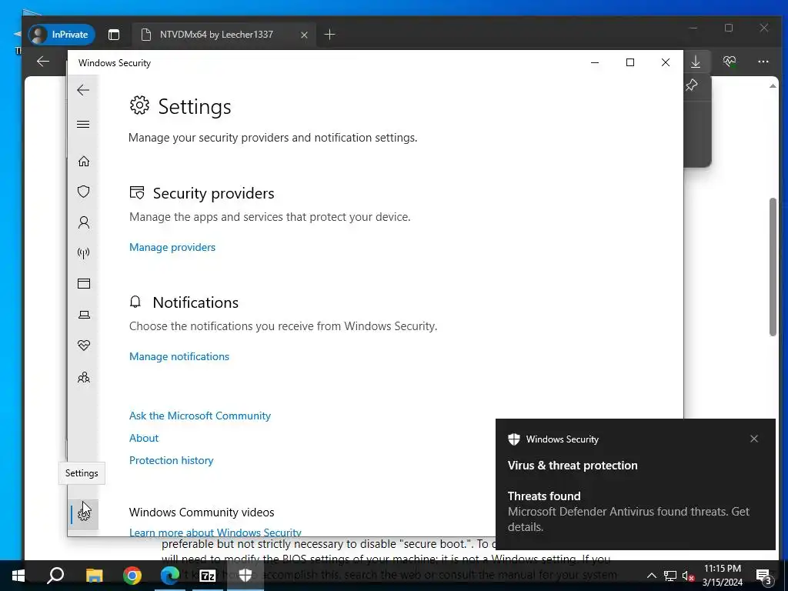Open Edge Settings and more menu
The height and width of the screenshot is (591, 788).
(x=763, y=62)
